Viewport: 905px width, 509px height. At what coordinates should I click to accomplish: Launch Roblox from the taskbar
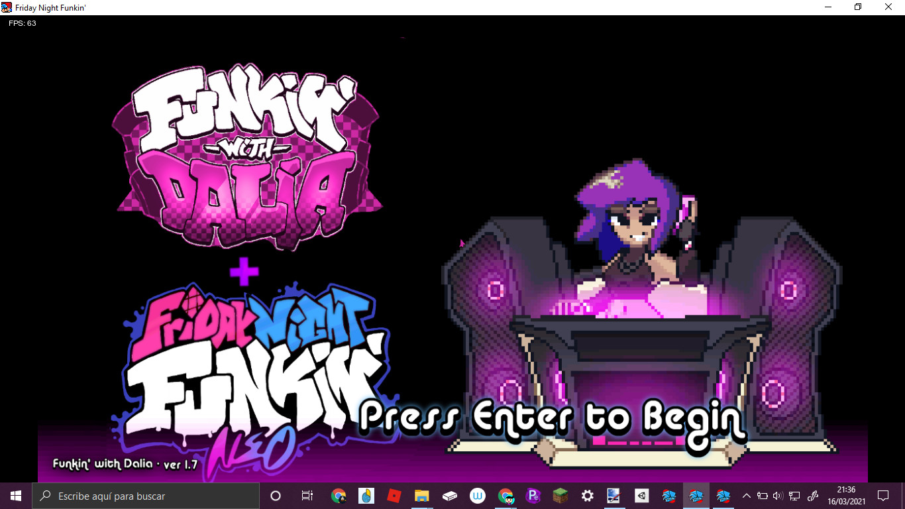tap(394, 496)
